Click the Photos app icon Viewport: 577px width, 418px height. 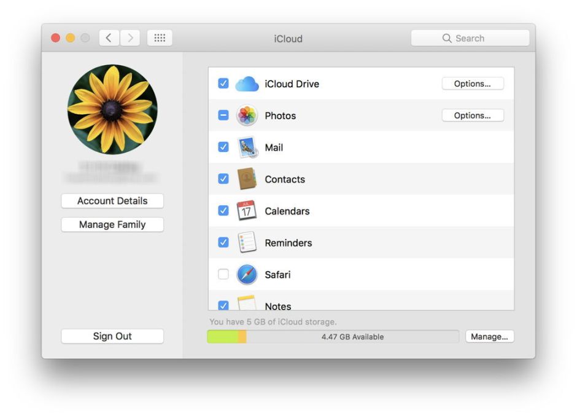pos(246,116)
